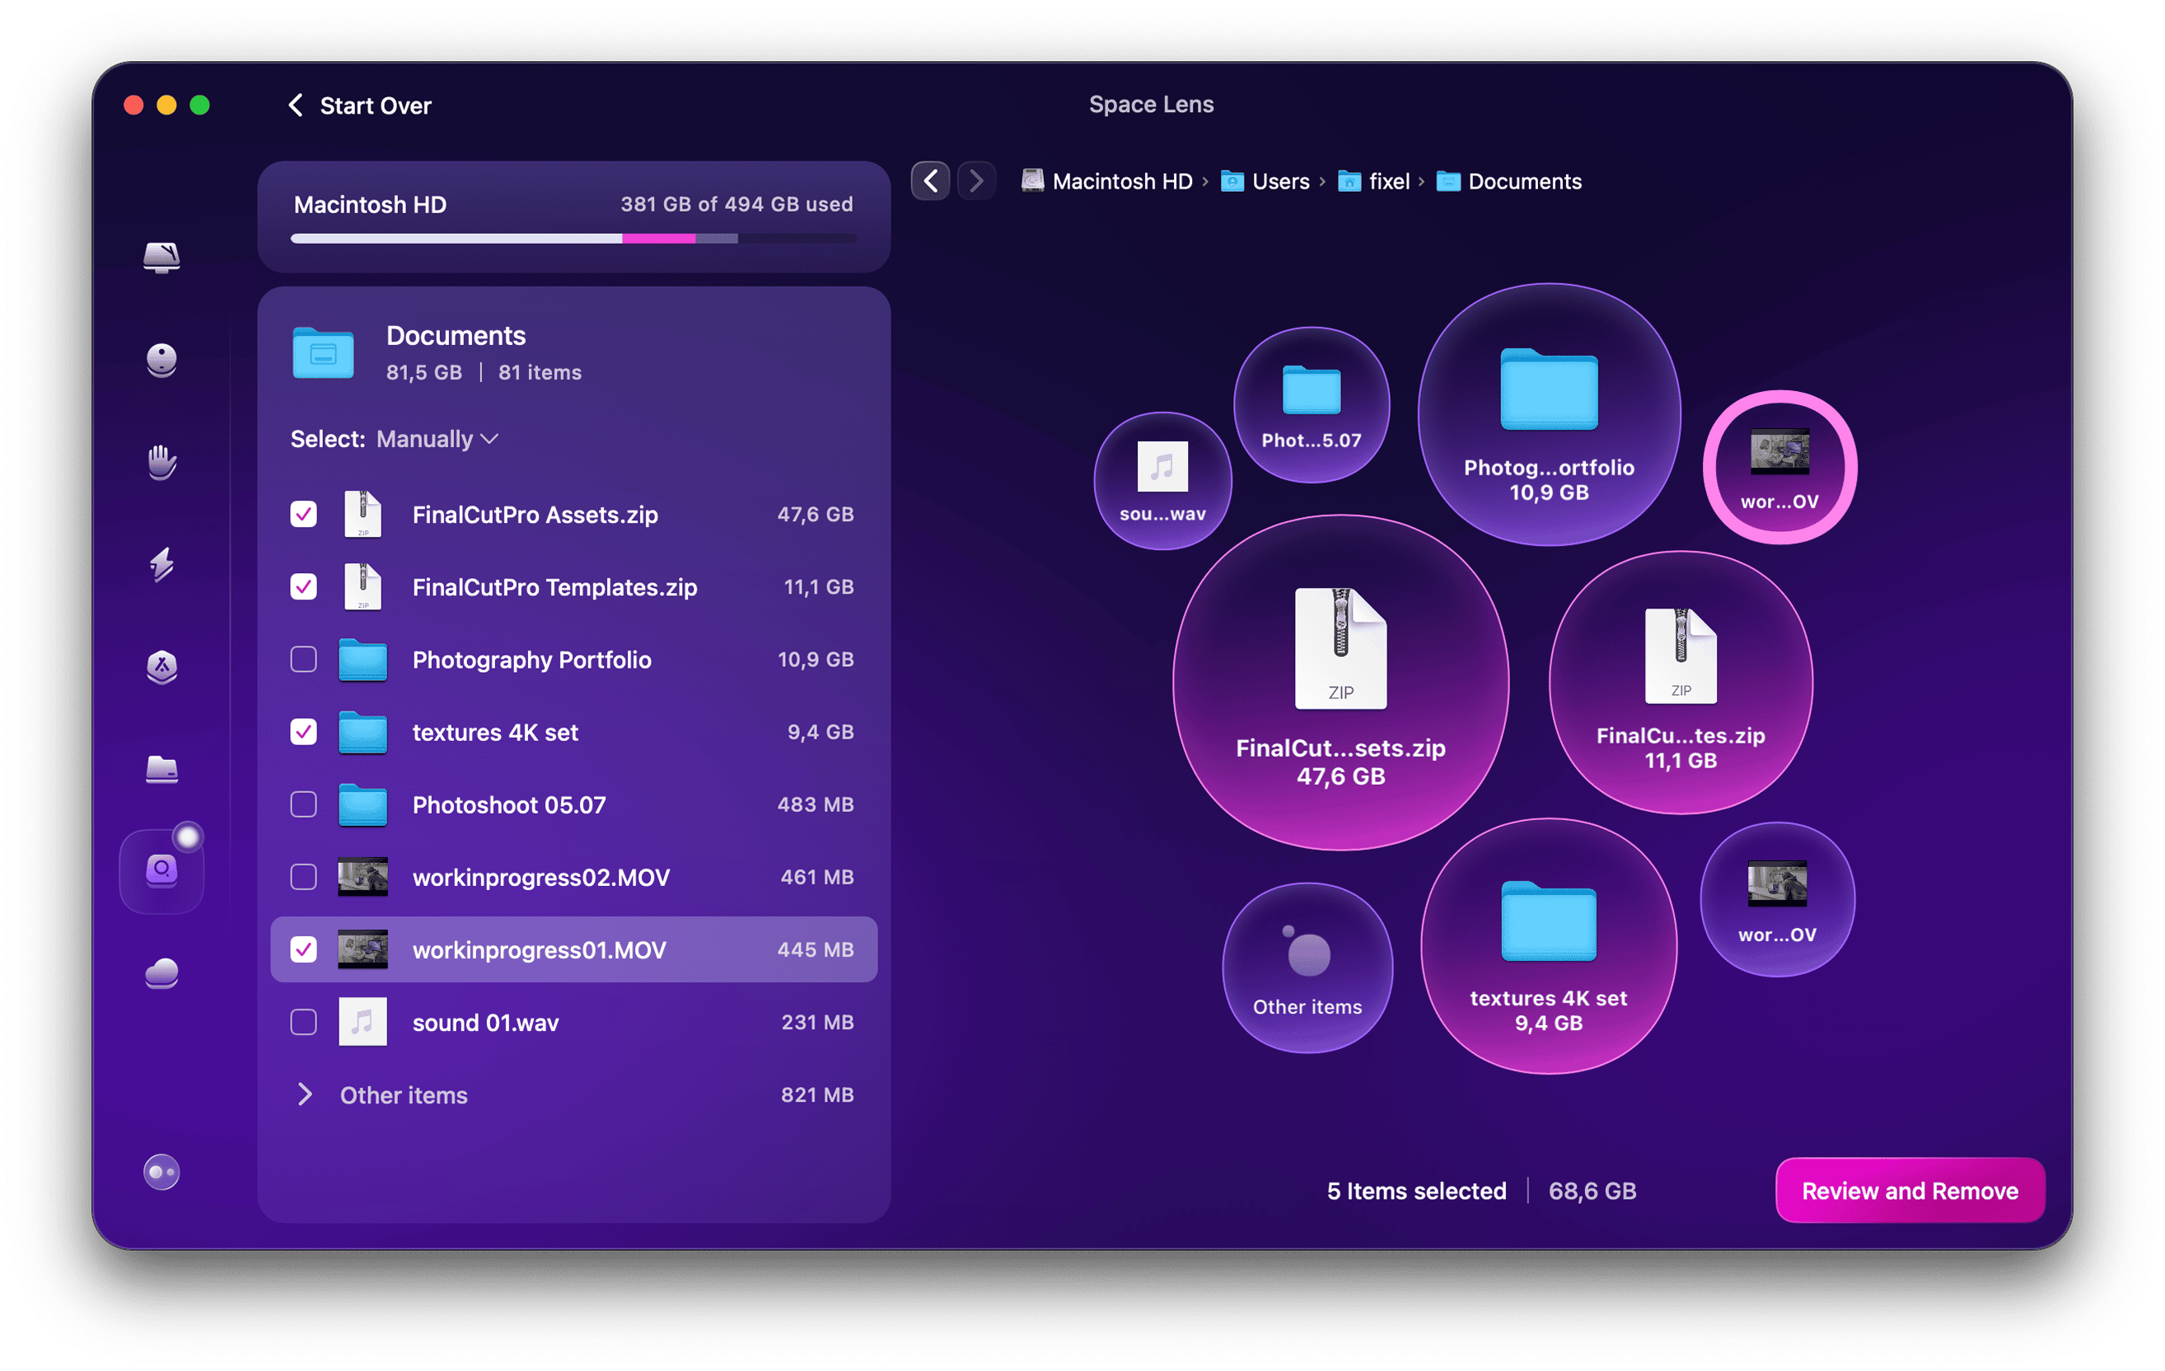
Task: Open the Files folder icon in the sidebar
Action: pos(161,770)
